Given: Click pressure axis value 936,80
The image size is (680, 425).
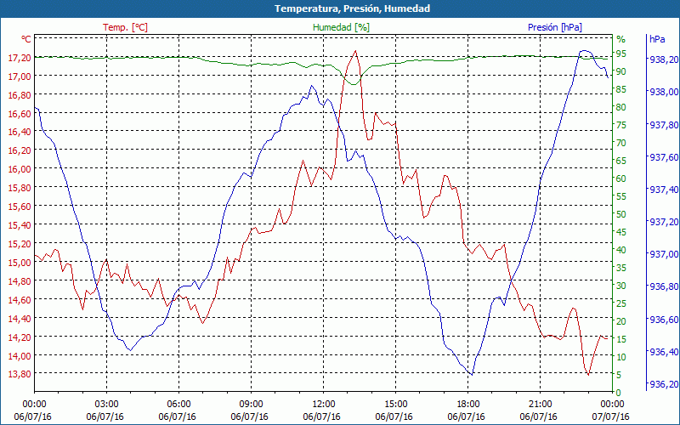Looking at the screenshot, I should tap(664, 286).
